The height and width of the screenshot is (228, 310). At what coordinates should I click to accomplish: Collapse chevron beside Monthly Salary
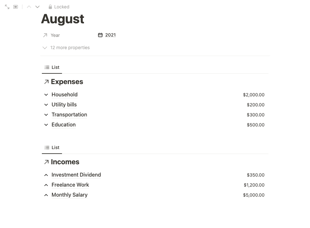click(46, 195)
